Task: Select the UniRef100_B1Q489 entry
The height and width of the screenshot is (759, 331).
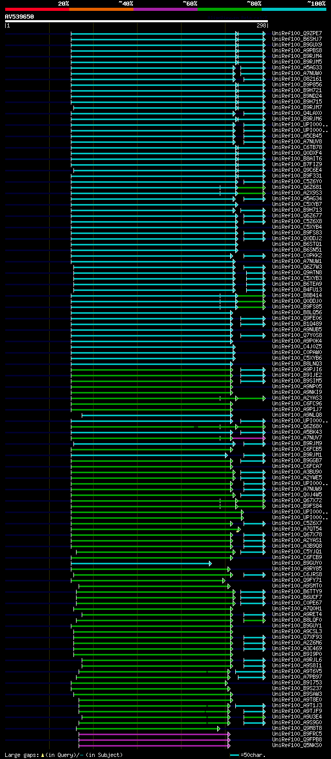Action: [x=297, y=324]
